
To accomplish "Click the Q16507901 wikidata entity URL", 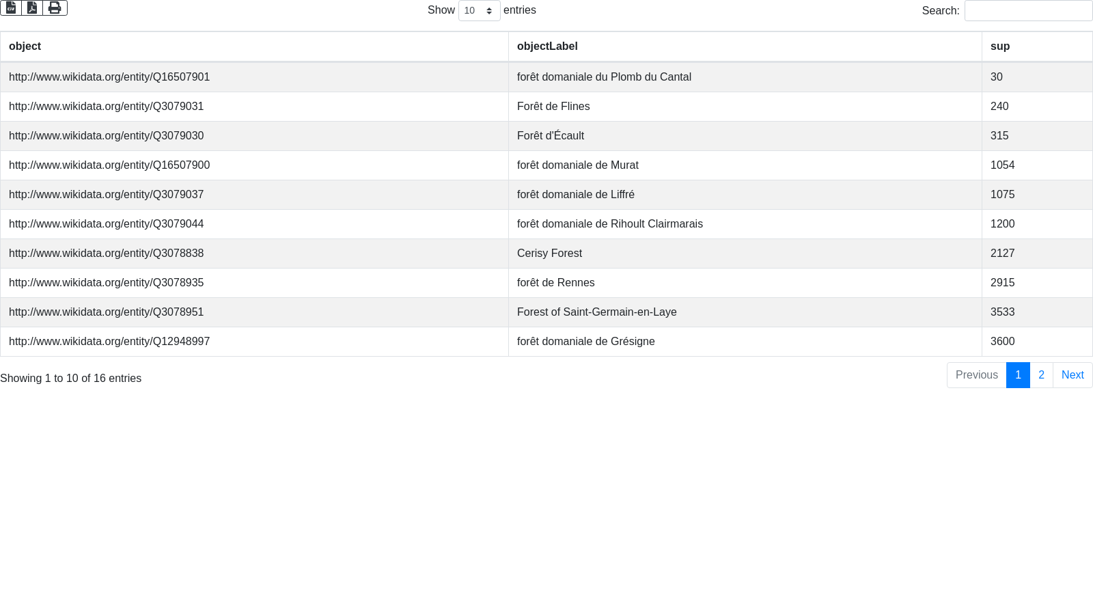I will click(109, 77).
